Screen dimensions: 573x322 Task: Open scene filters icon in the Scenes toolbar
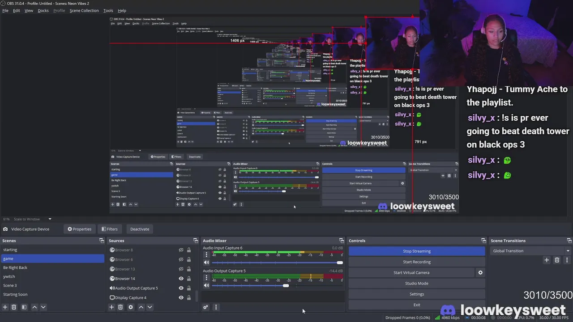[24, 307]
